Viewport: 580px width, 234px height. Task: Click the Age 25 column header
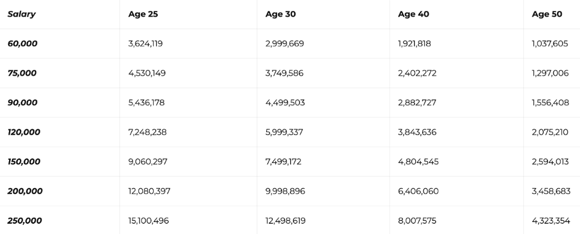point(143,14)
